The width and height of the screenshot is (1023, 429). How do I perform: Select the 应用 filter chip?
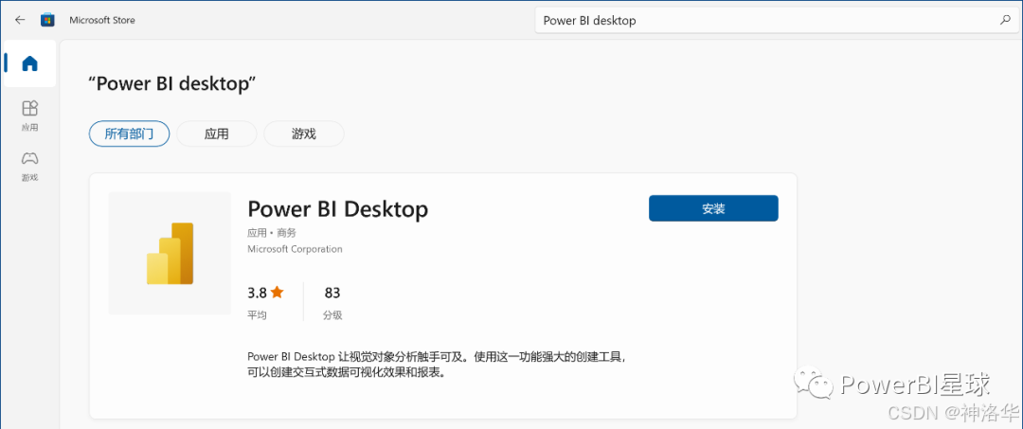pyautogui.click(x=217, y=134)
